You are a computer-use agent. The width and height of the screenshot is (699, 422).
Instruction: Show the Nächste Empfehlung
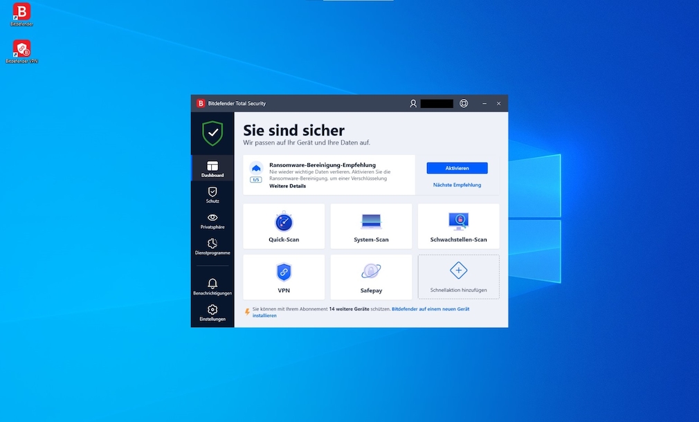pos(457,185)
